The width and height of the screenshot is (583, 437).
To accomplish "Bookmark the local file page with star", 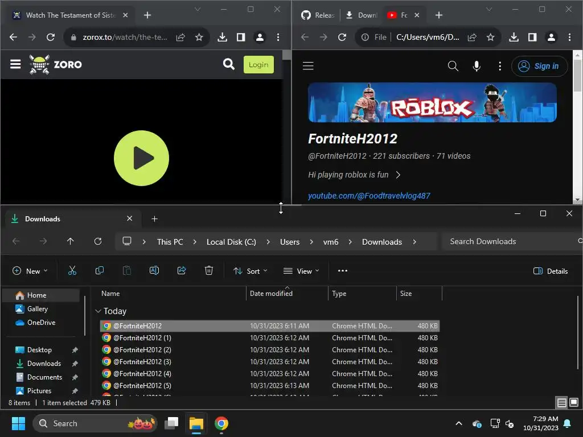I will pos(490,37).
